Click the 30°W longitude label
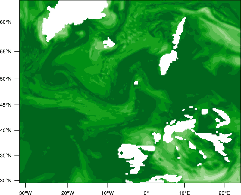The width and height of the screenshot is (241, 195). coord(26,193)
